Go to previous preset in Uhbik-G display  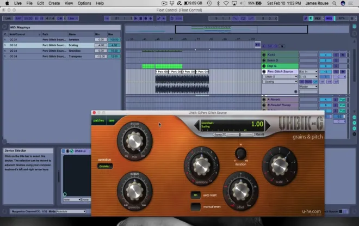point(196,125)
